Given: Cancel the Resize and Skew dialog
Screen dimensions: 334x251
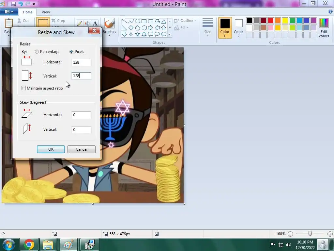Looking at the screenshot, I should point(82,149).
